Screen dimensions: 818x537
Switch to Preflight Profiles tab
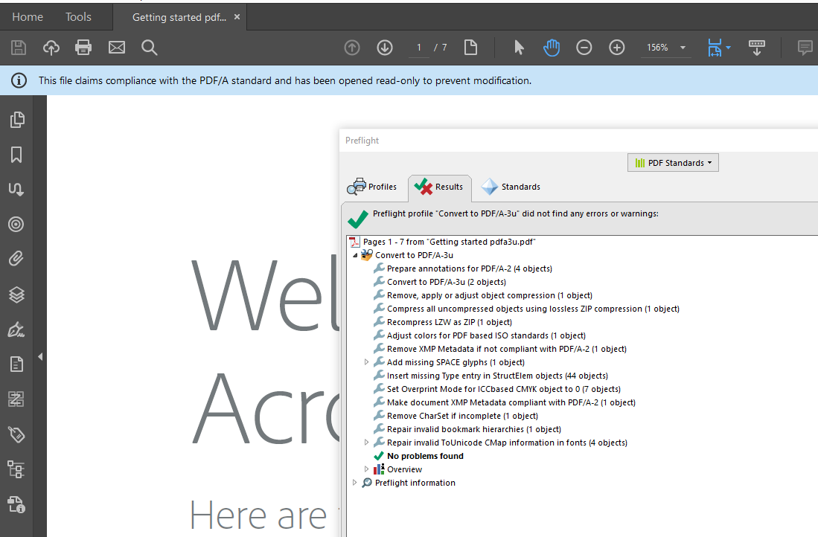pyautogui.click(x=372, y=187)
